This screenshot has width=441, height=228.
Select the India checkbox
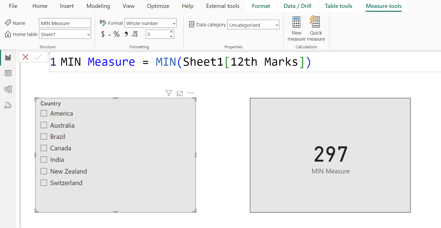44,160
